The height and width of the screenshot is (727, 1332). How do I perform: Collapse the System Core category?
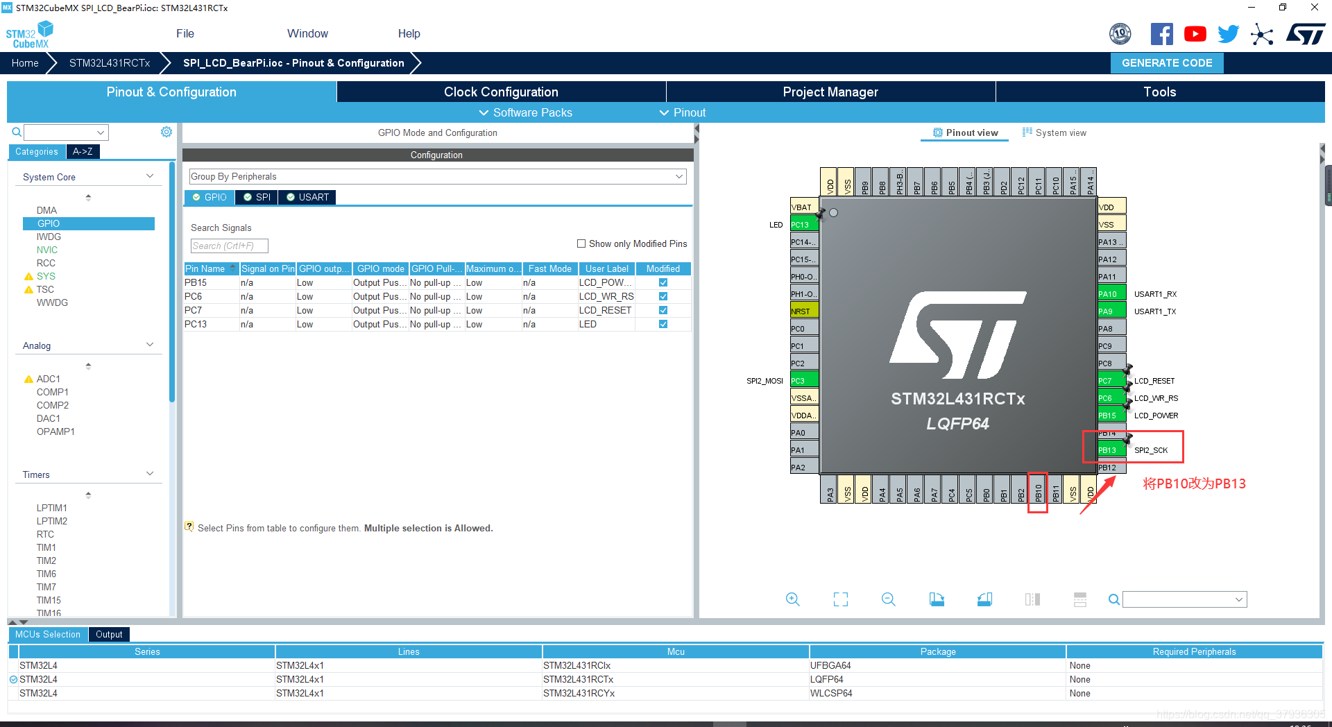[150, 176]
